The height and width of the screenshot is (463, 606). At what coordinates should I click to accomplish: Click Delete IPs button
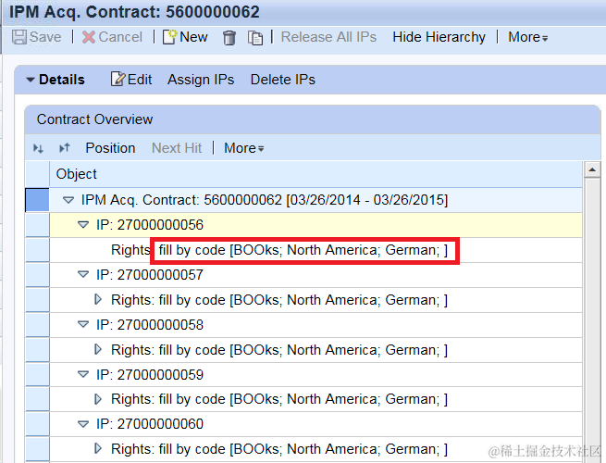pos(283,80)
